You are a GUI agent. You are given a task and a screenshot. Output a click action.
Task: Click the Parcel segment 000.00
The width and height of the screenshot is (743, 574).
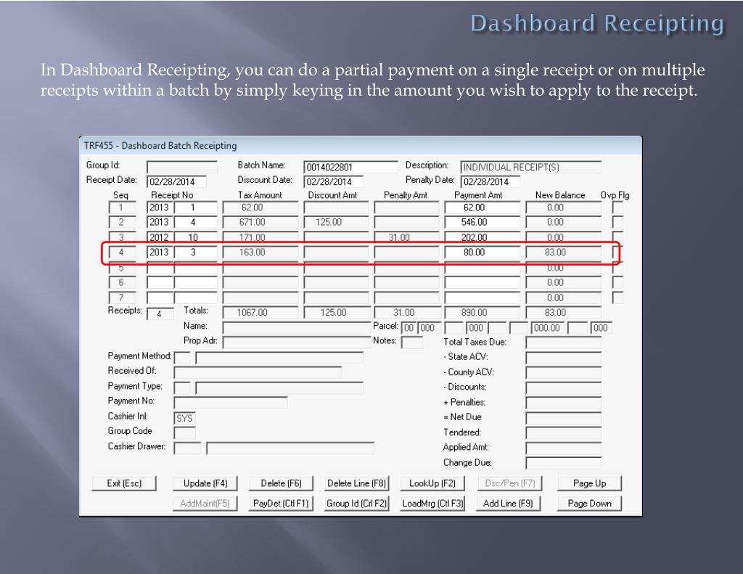point(547,327)
